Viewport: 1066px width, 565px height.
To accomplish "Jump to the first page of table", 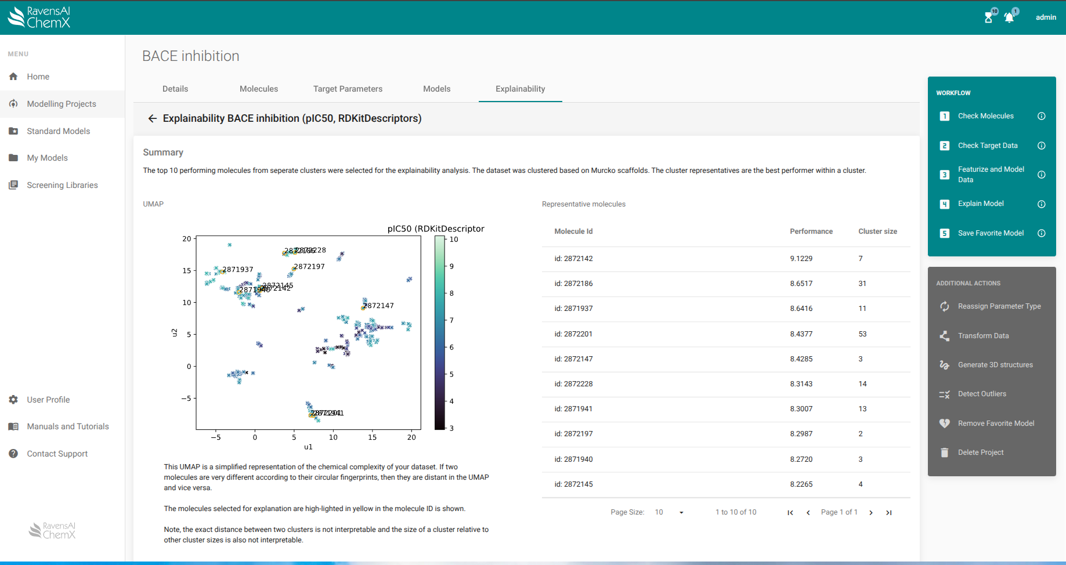I will pyautogui.click(x=790, y=512).
